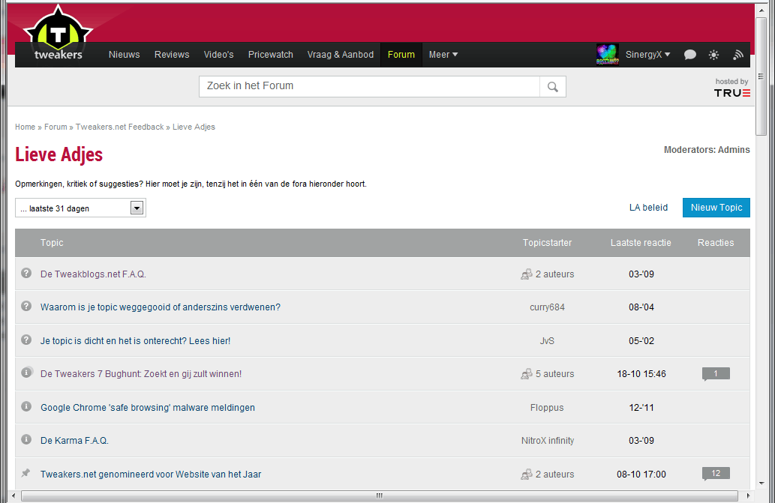
Task: Open the Reviews section
Action: pyautogui.click(x=172, y=55)
